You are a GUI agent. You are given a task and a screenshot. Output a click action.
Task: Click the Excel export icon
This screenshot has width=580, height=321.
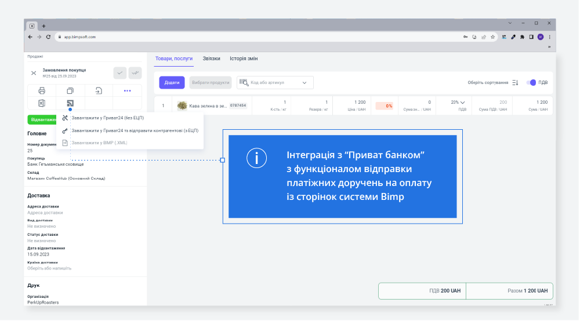click(42, 104)
